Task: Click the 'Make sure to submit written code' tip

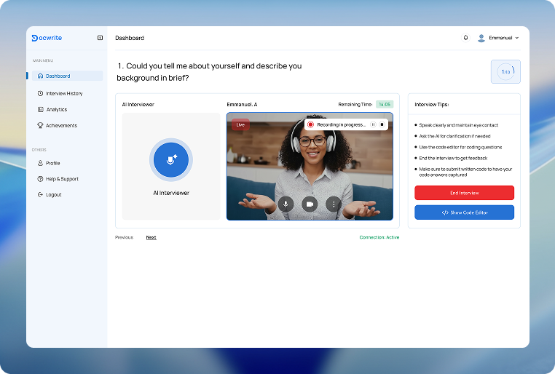Action: click(465, 172)
